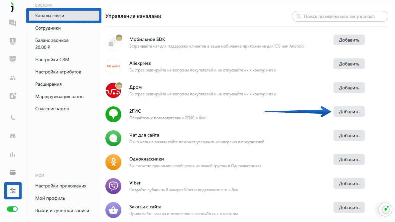395x222 pixels.
Task: Click the Чат для сайта channel icon
Action: coord(113,138)
